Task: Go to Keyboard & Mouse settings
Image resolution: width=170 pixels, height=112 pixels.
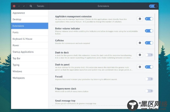Action: point(30,39)
